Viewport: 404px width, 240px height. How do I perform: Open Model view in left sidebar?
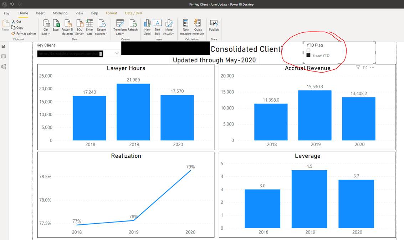(x=4, y=66)
